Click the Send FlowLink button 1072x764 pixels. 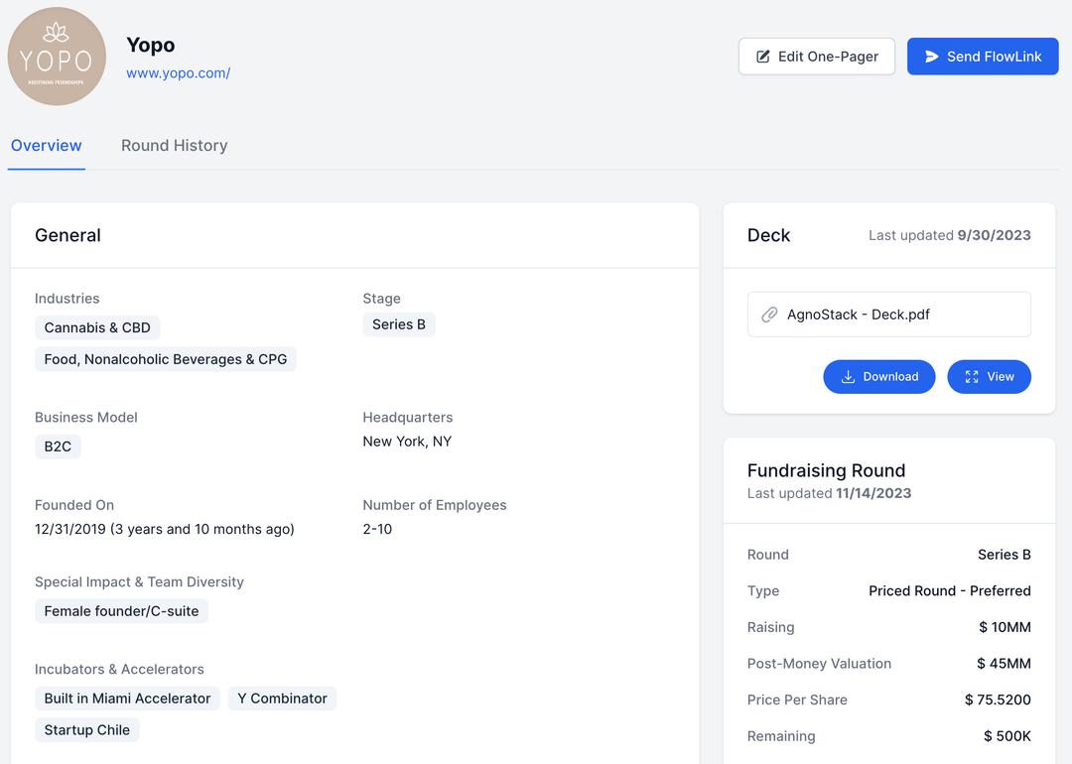pos(983,57)
